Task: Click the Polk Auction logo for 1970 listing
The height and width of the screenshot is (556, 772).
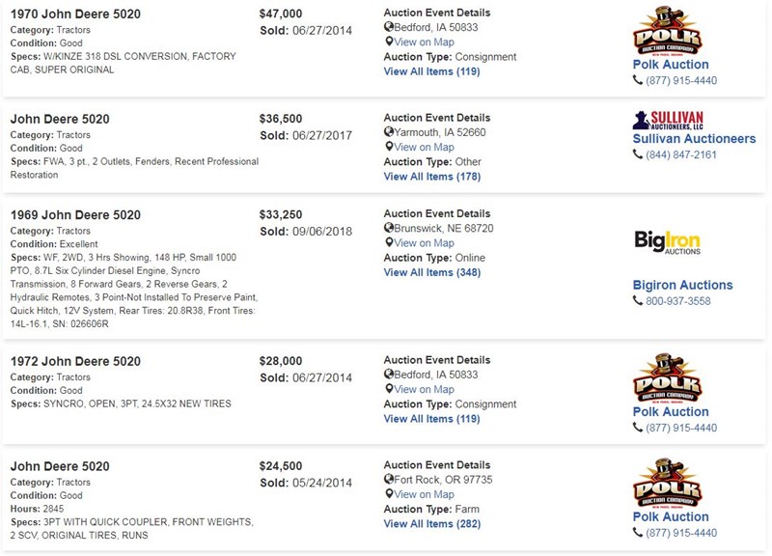Action: point(668,31)
